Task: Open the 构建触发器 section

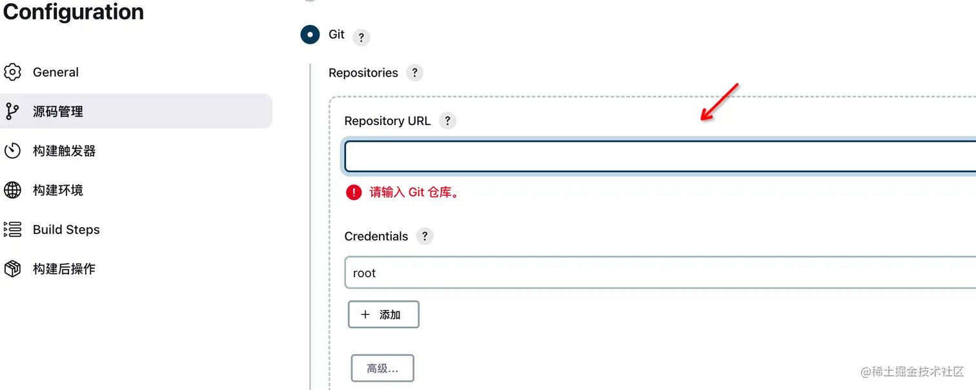Action: 64,151
